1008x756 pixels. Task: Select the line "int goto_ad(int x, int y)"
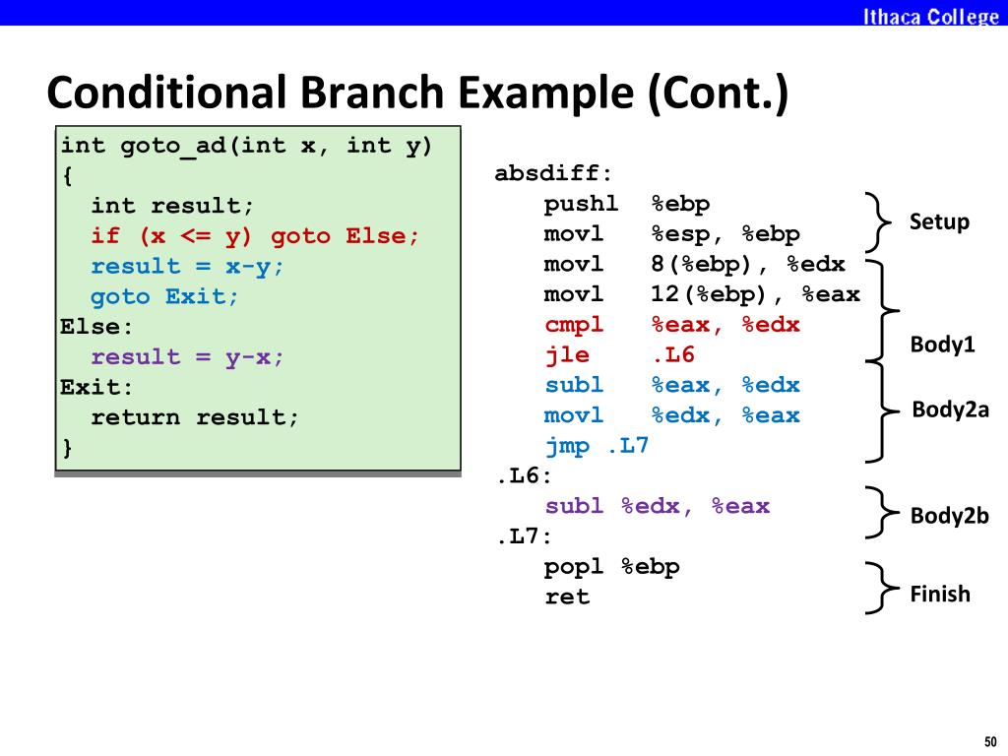tap(246, 148)
